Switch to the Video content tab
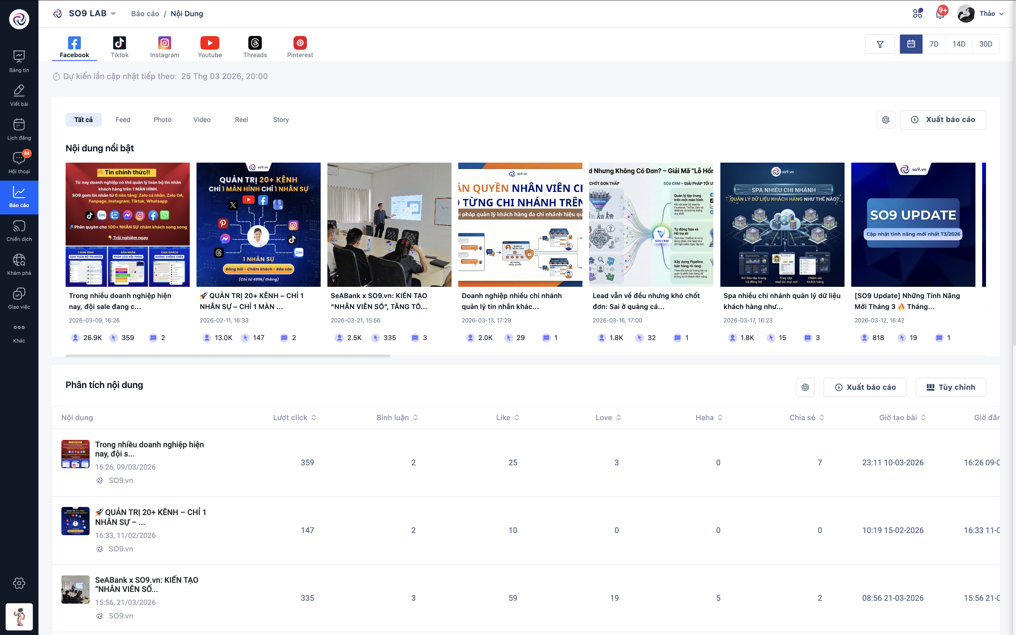The image size is (1016, 635). pyautogui.click(x=201, y=120)
